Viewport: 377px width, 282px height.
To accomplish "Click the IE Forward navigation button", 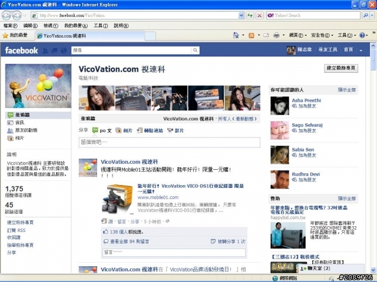I will pos(16,16).
